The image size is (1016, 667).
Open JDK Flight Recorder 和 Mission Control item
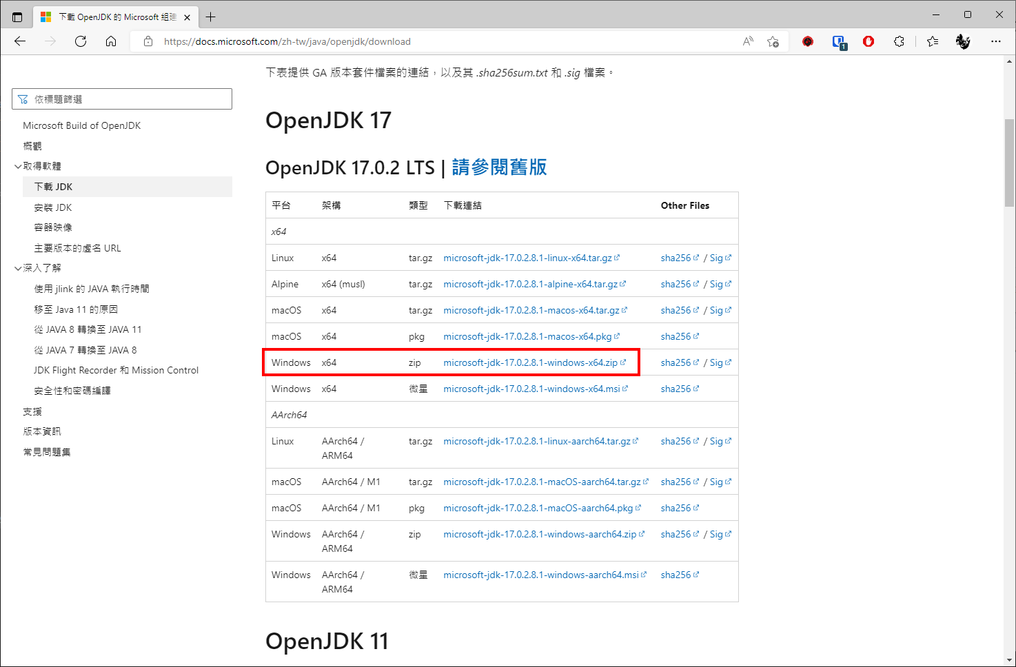click(116, 370)
